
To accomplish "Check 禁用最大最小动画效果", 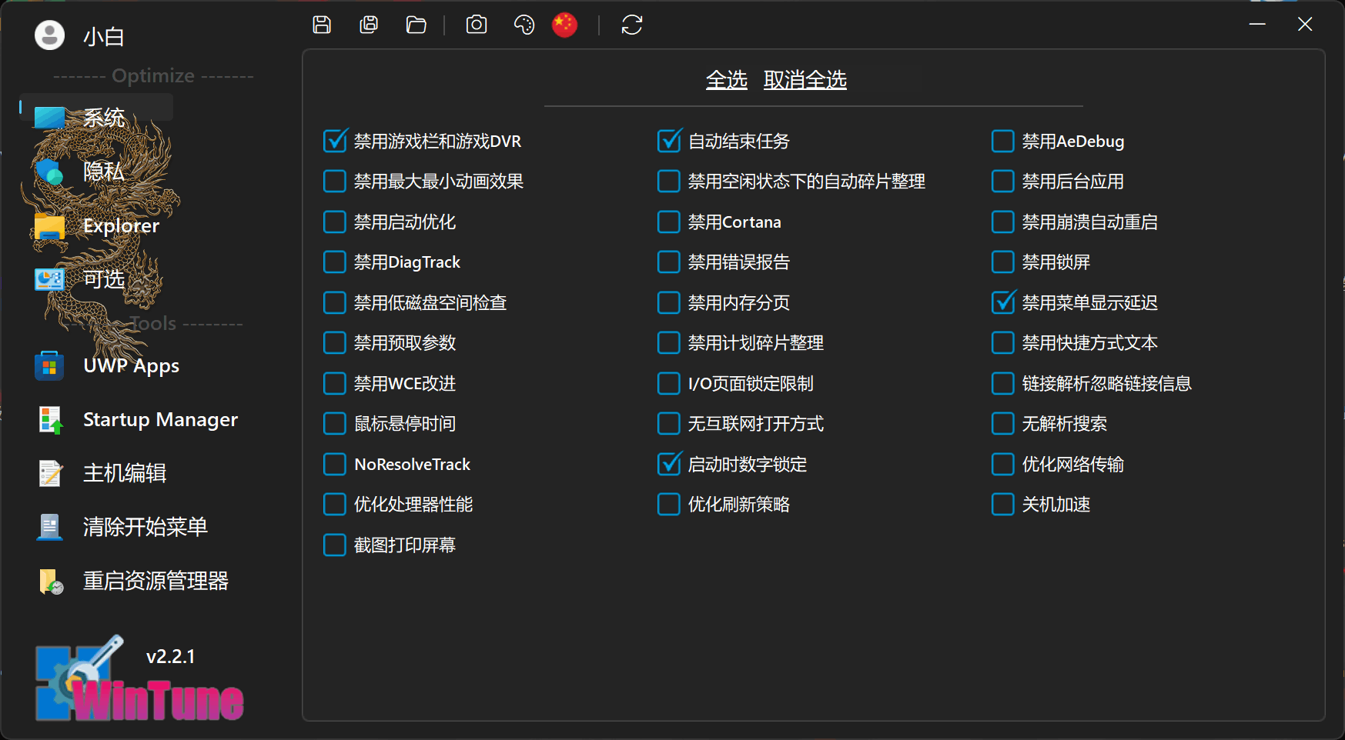I will [334, 182].
